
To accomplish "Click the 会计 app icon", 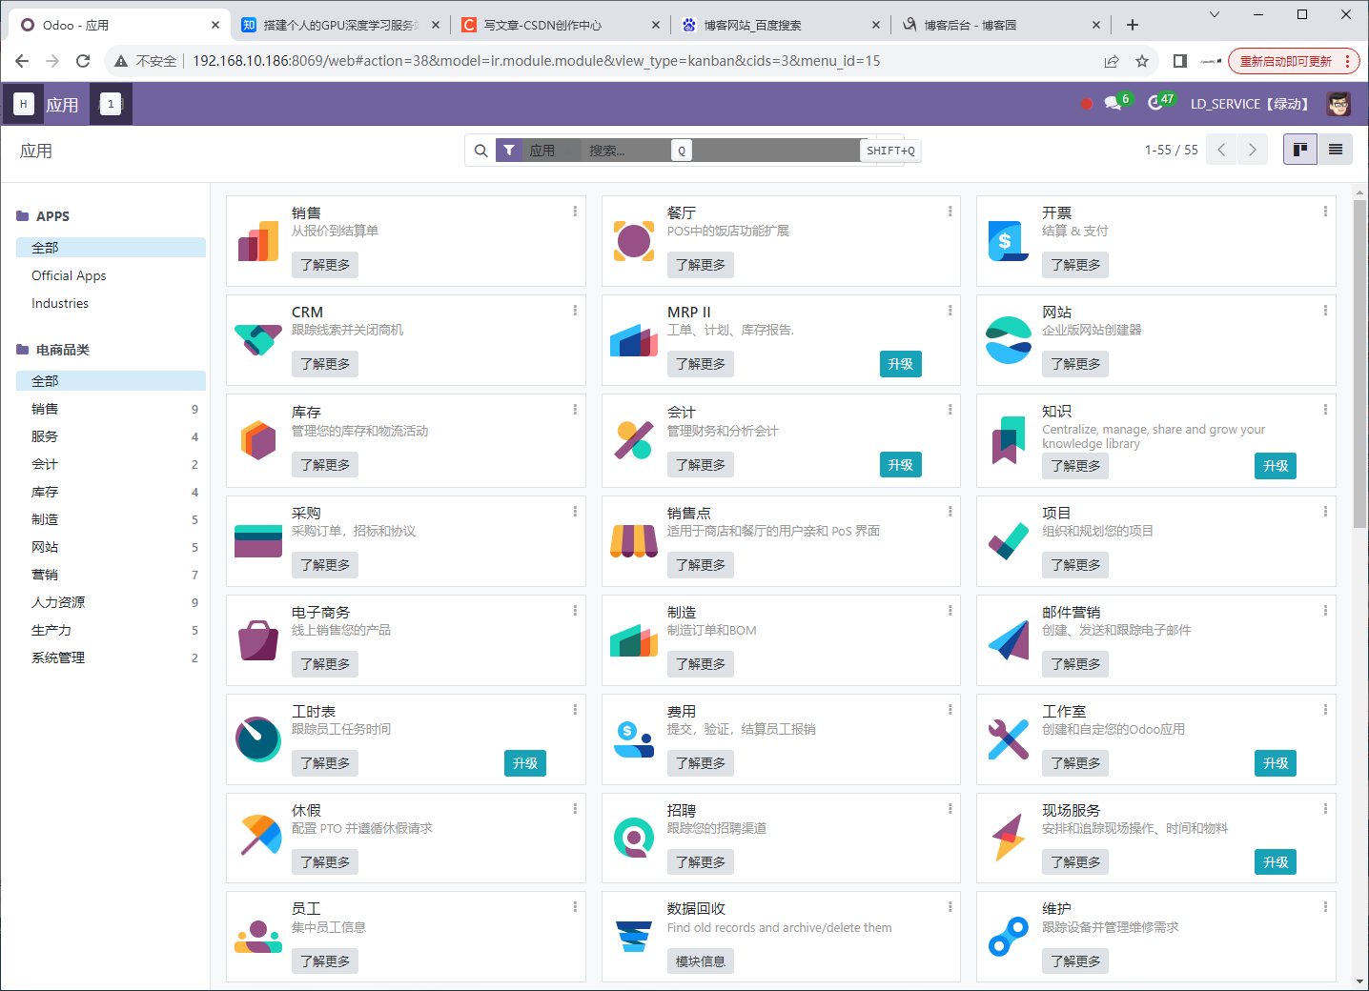I will [634, 440].
